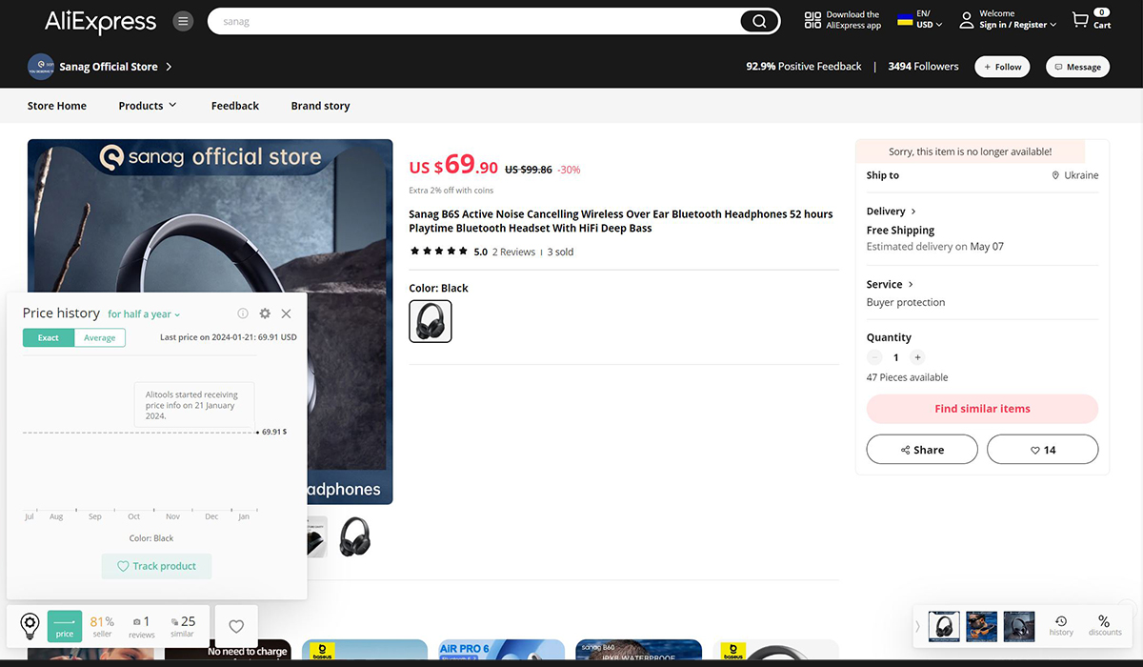Viewport: 1143px width, 667px height.
Task: Open the main product headphone image
Action: (210, 321)
